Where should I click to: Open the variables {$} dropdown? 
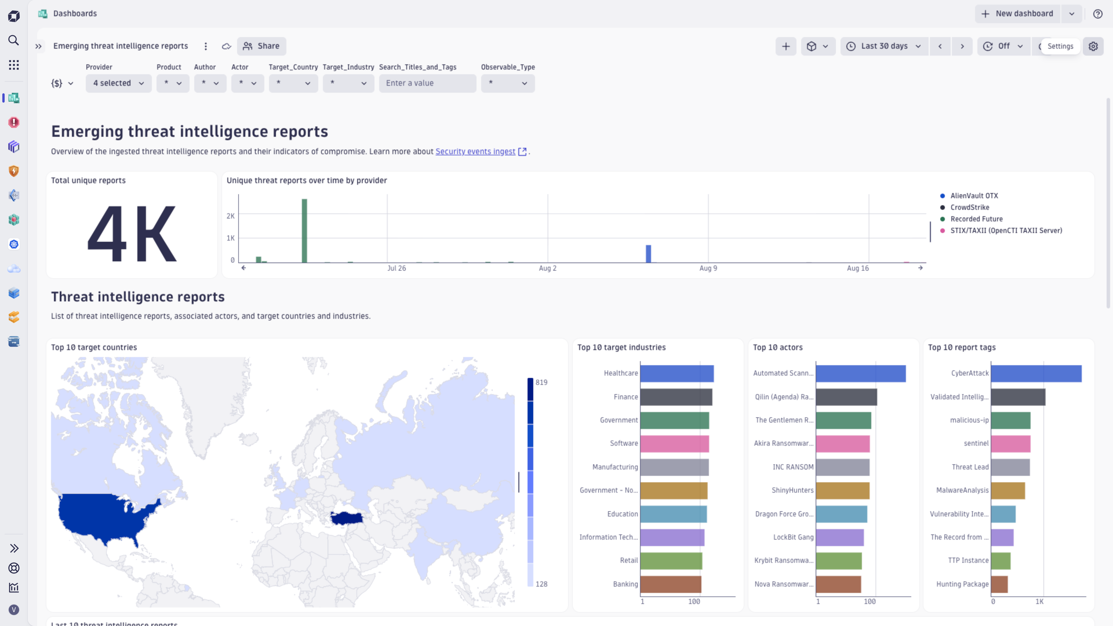point(62,83)
